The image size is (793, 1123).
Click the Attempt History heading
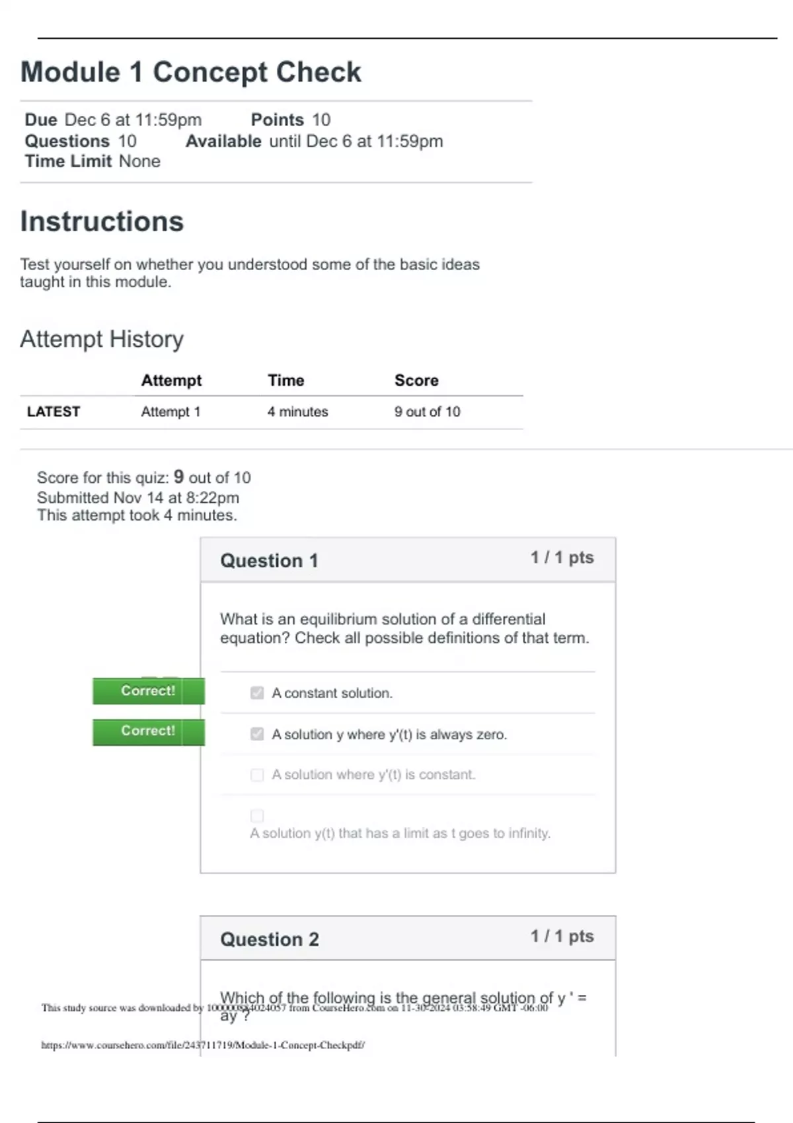102,339
